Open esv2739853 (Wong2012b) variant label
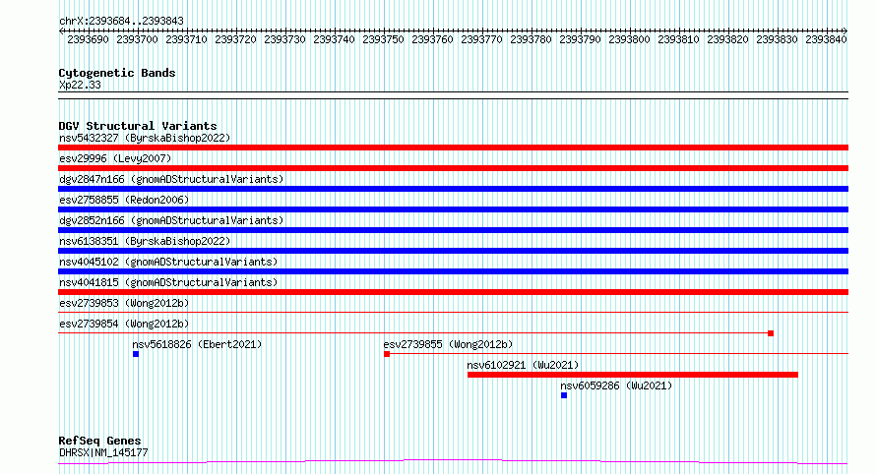The image size is (876, 474). (124, 303)
